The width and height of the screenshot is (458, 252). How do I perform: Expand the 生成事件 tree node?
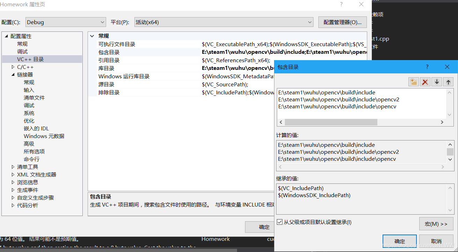pyautogui.click(x=13, y=190)
